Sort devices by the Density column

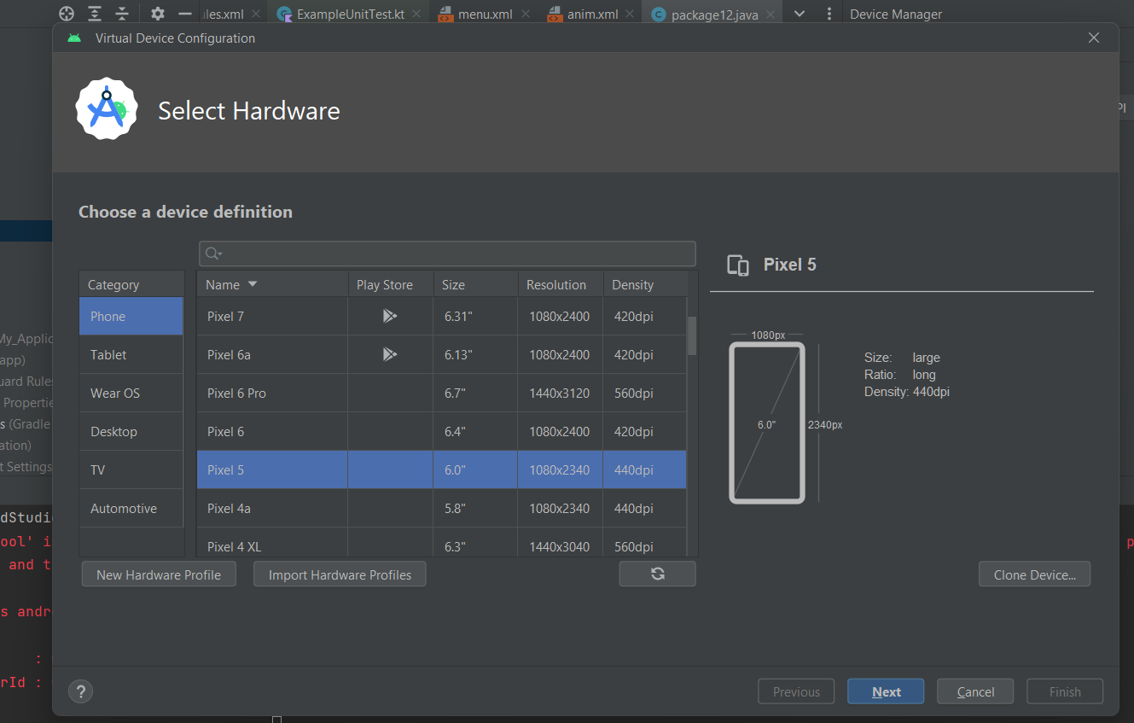[644, 284]
